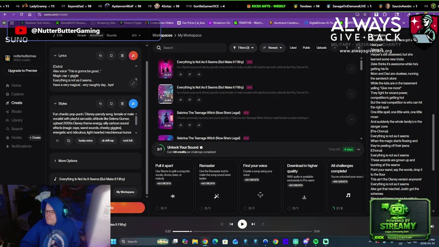Open the v5.5 model version dropdown
The width and height of the screenshot is (439, 247).
[136, 35]
